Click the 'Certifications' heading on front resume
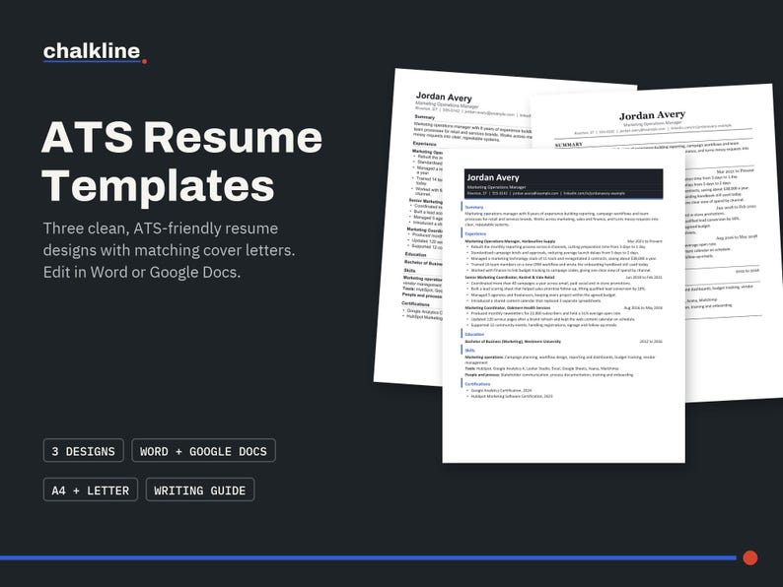This screenshot has height=587, width=783. (477, 384)
